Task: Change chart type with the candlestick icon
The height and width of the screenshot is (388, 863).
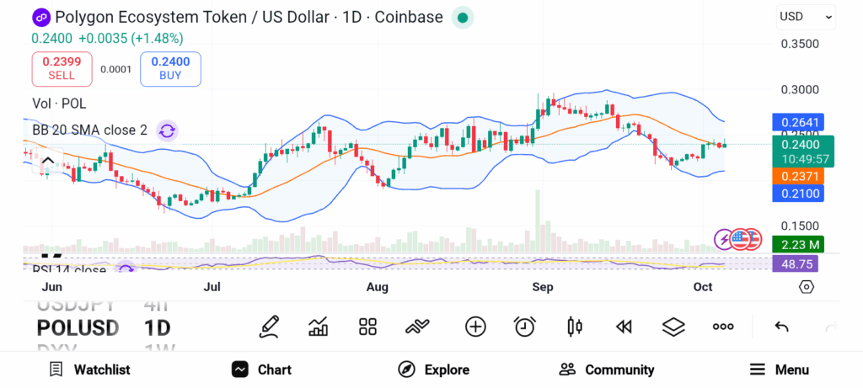Action: 575,327
